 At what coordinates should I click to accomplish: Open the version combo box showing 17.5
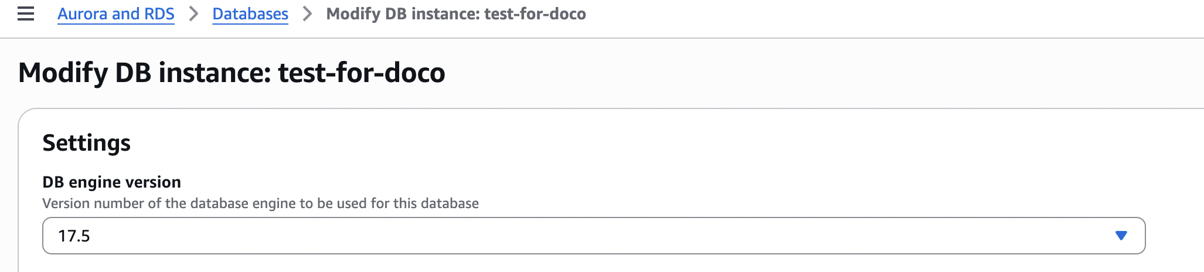tap(594, 236)
